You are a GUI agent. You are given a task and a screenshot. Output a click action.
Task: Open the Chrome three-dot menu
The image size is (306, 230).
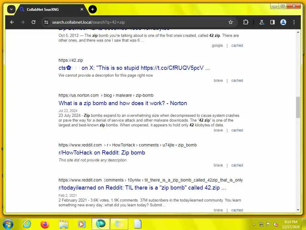pos(294,22)
